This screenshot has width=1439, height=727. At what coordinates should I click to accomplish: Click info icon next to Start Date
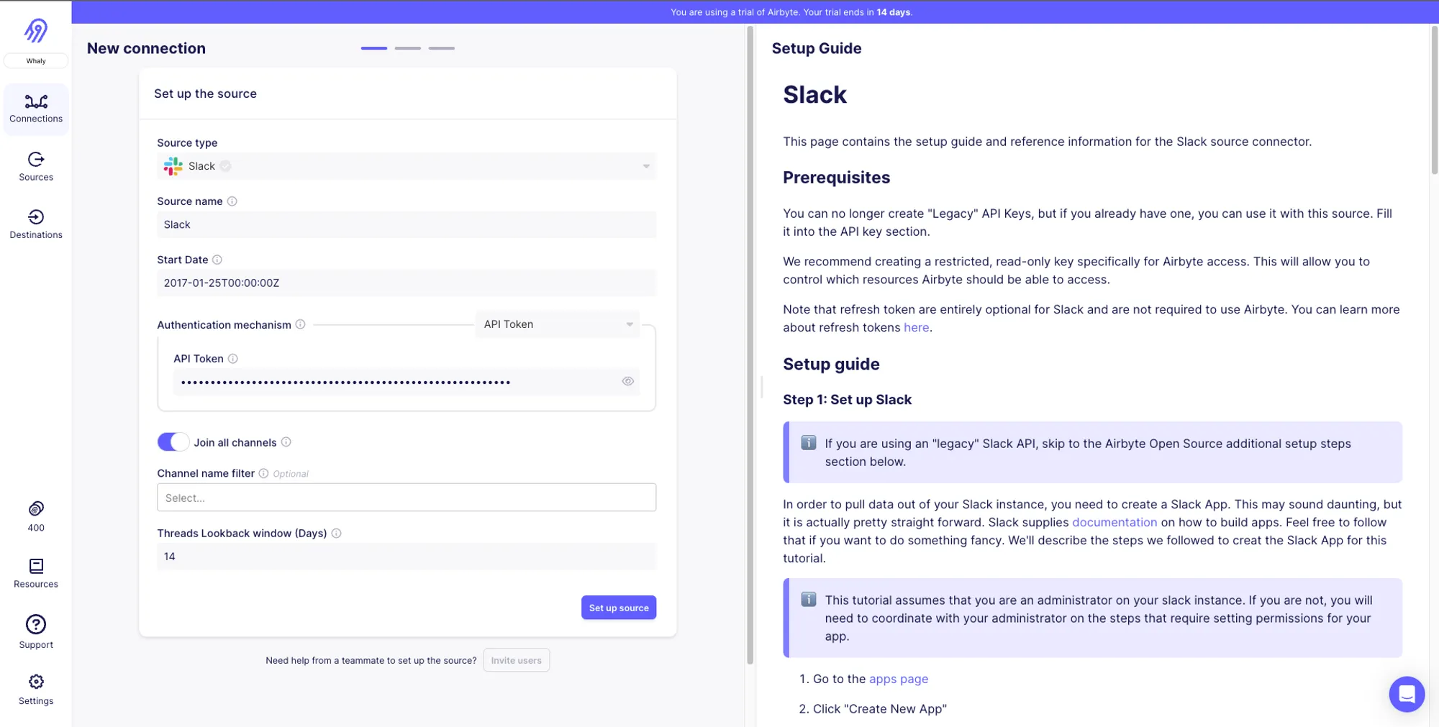217,260
